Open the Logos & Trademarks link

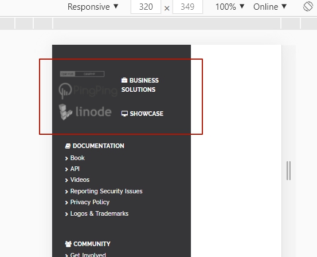99,213
